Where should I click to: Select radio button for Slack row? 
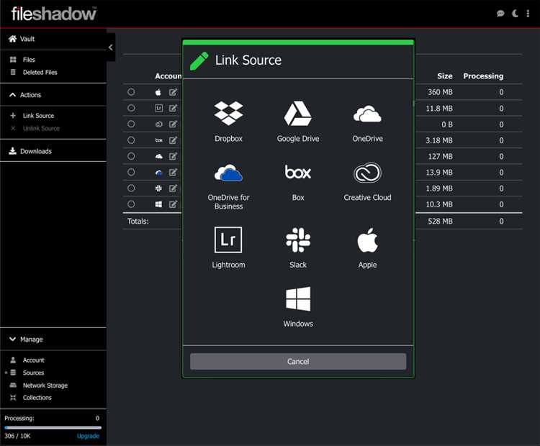tap(131, 188)
